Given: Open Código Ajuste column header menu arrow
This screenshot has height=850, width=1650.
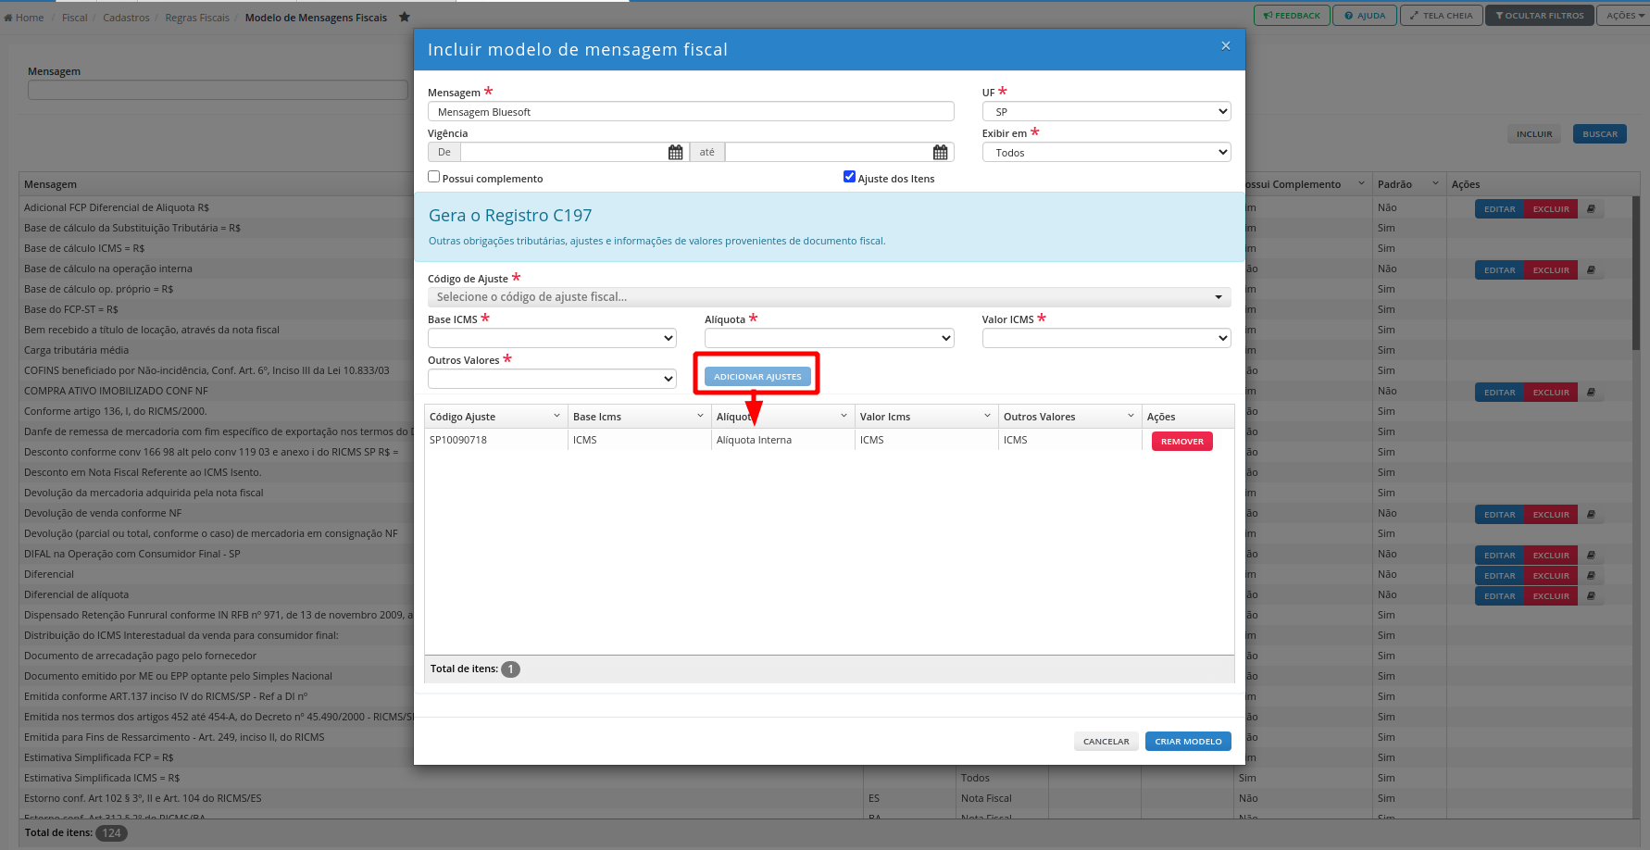Looking at the screenshot, I should click(556, 416).
